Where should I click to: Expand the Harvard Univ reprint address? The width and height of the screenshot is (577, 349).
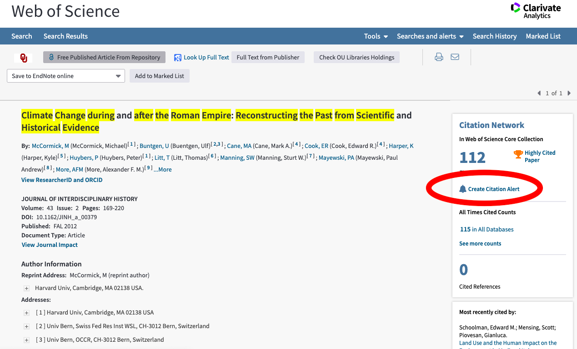27,288
